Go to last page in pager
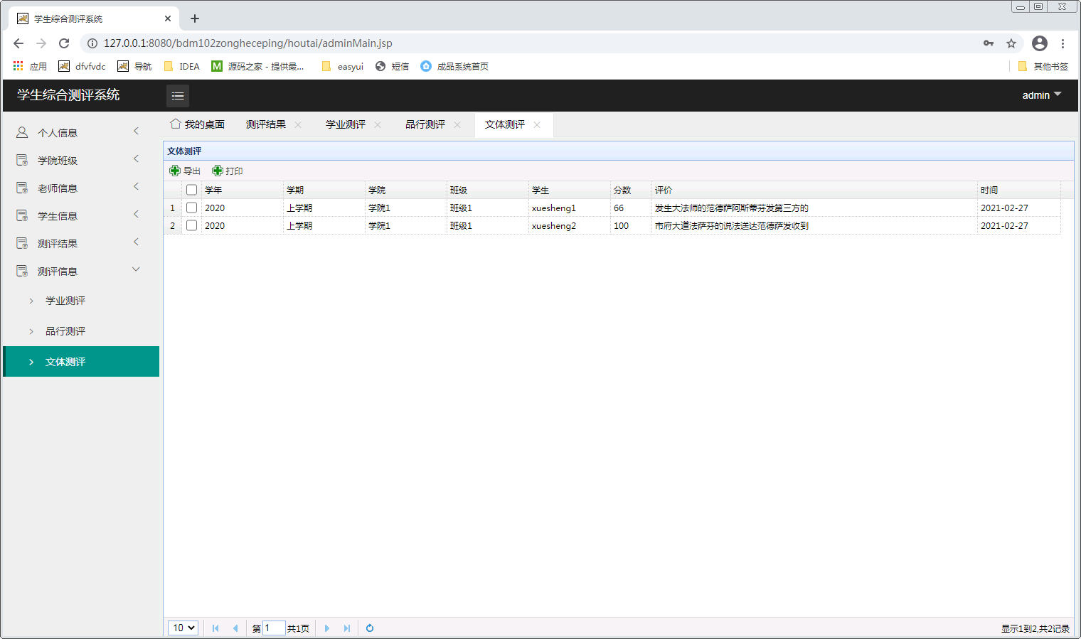 point(347,628)
